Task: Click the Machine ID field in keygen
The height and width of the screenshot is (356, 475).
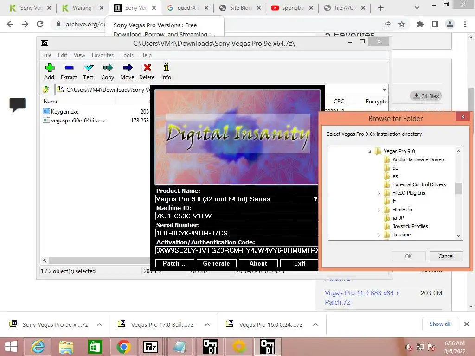Action: [237, 216]
